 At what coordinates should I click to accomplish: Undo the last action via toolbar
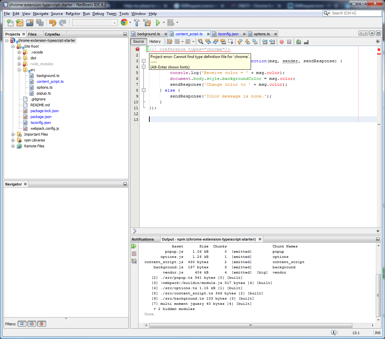click(x=53, y=23)
